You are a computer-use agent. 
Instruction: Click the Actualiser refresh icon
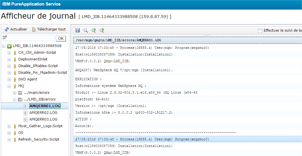(x=7, y=29)
